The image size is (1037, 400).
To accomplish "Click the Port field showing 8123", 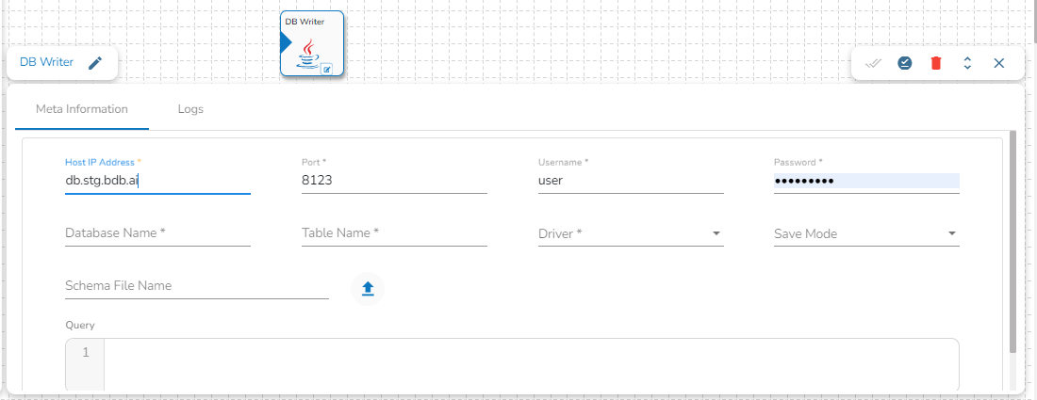I will pyautogui.click(x=394, y=181).
